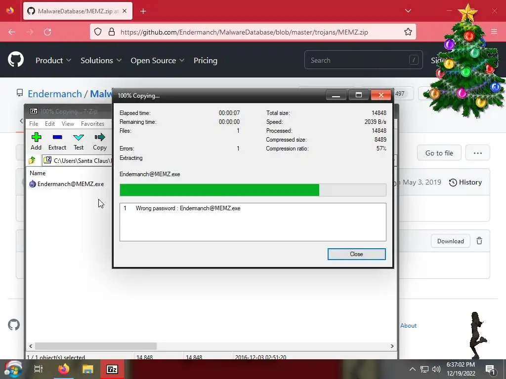Click the left arrow of the 7-Zip horizontal scrollbar
Image resolution: width=506 pixels, height=379 pixels.
tap(31, 346)
